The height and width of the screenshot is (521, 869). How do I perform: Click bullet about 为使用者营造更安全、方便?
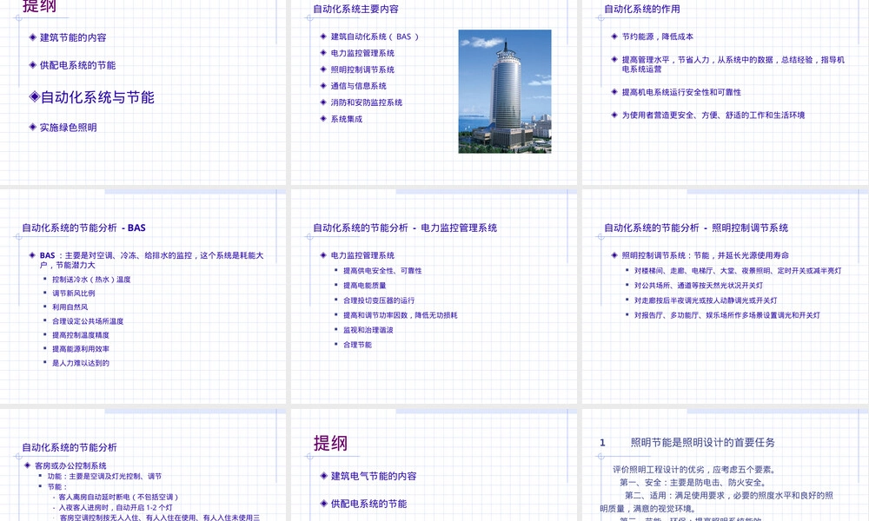(713, 115)
